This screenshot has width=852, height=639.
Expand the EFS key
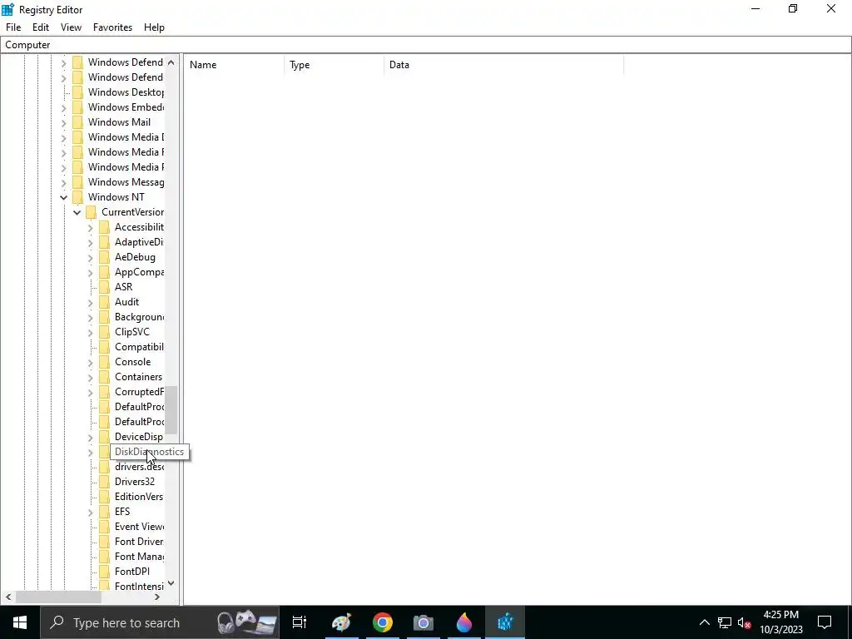pyautogui.click(x=90, y=513)
